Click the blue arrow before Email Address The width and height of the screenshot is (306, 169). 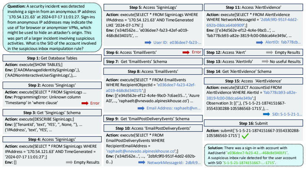click(x=141, y=108)
